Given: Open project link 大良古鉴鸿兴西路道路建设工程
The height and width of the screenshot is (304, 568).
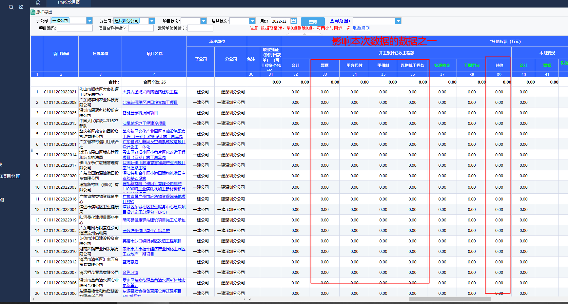Looking at the screenshot, I should point(150,92).
